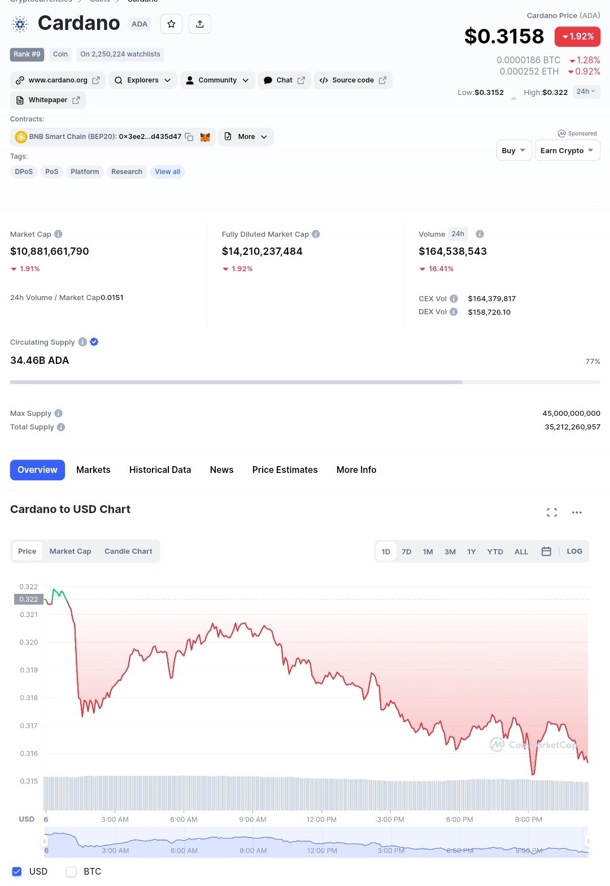Screen dimensions: 610x886
Task: Open the chart calendar date picker
Action: coord(546,551)
